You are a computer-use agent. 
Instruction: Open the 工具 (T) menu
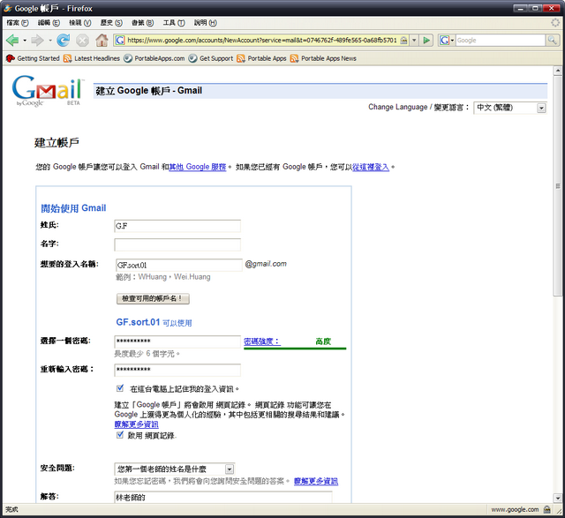click(x=174, y=23)
